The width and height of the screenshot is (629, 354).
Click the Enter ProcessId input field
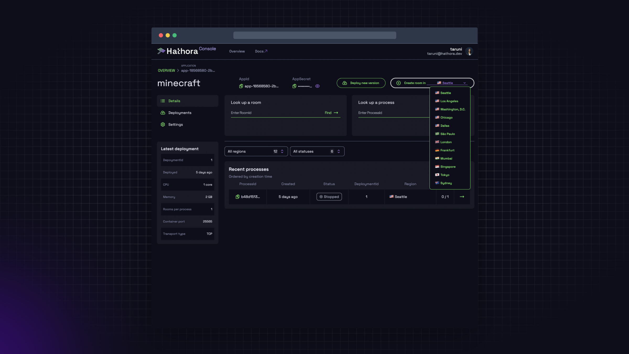394,113
